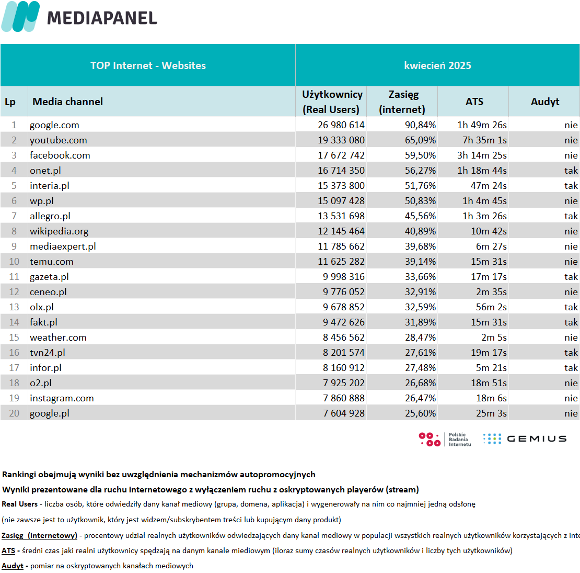580x573 pixels.
Task: Select the mediaexpert.pl cell
Action: click(63, 246)
